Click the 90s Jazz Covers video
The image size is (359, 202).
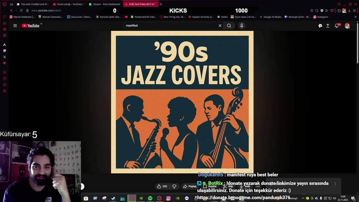[182, 102]
